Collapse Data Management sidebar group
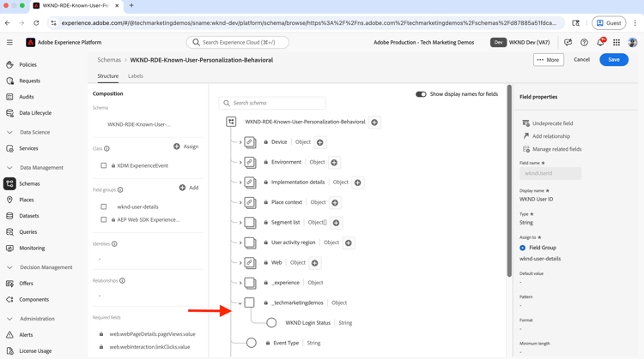This screenshot has width=644, height=359. click(x=9, y=168)
